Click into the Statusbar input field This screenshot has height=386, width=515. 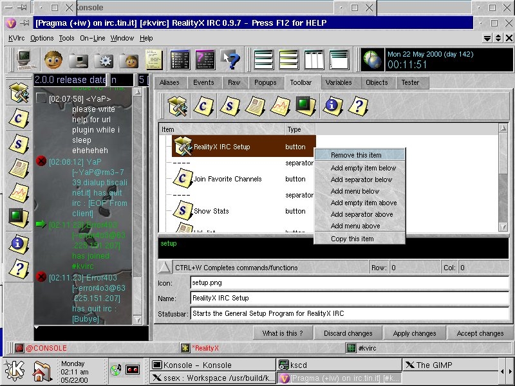coord(350,313)
